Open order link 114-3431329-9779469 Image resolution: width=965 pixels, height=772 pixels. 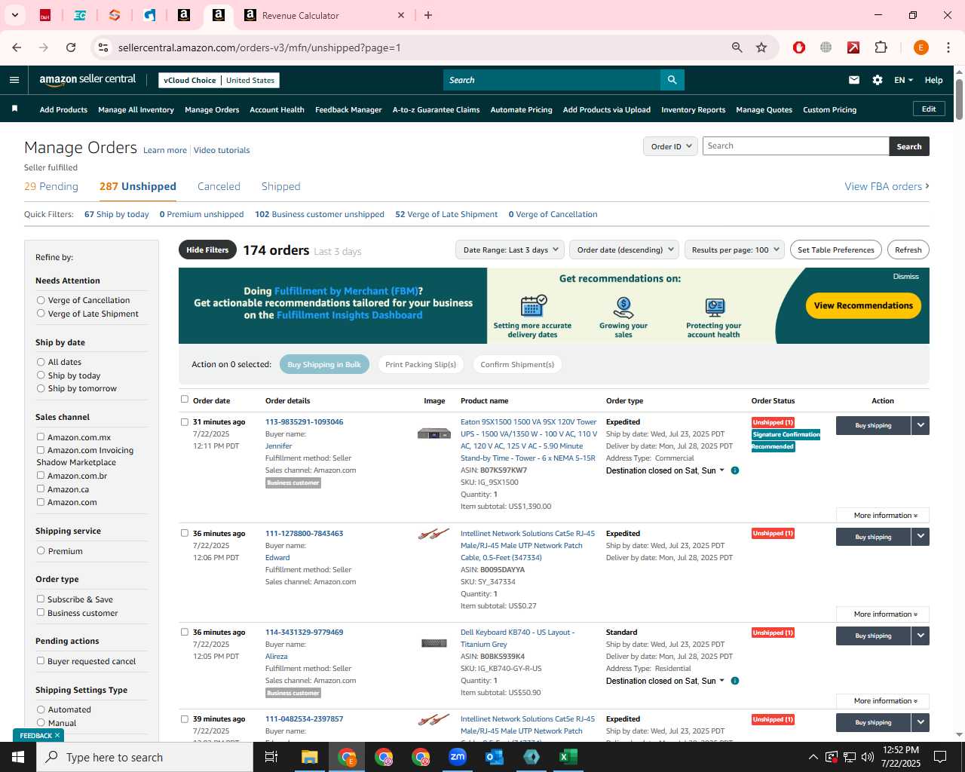pyautogui.click(x=304, y=632)
